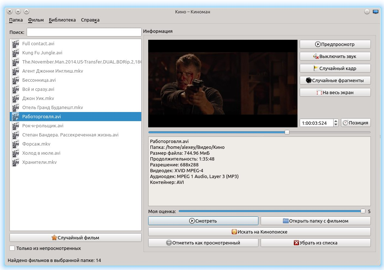Click Продолжительность: 1:35:48 line
Image resolution: width=384 pixels, height=270 pixels.
182,159
